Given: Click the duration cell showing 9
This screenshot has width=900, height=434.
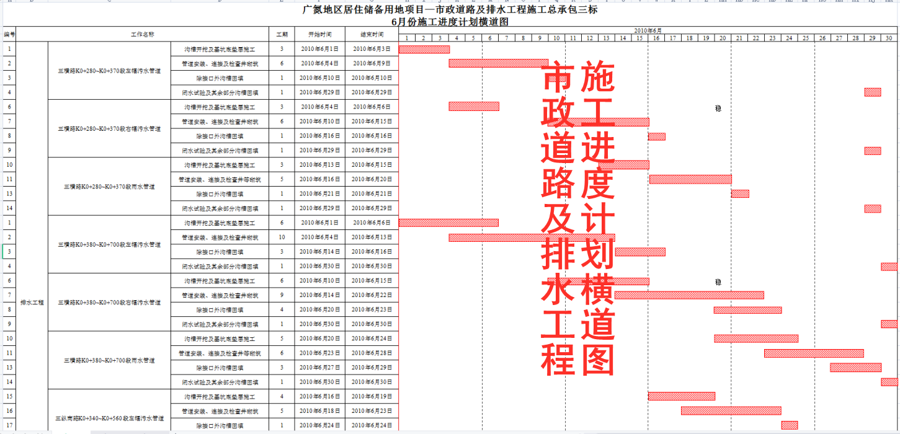Looking at the screenshot, I should pyautogui.click(x=282, y=295).
